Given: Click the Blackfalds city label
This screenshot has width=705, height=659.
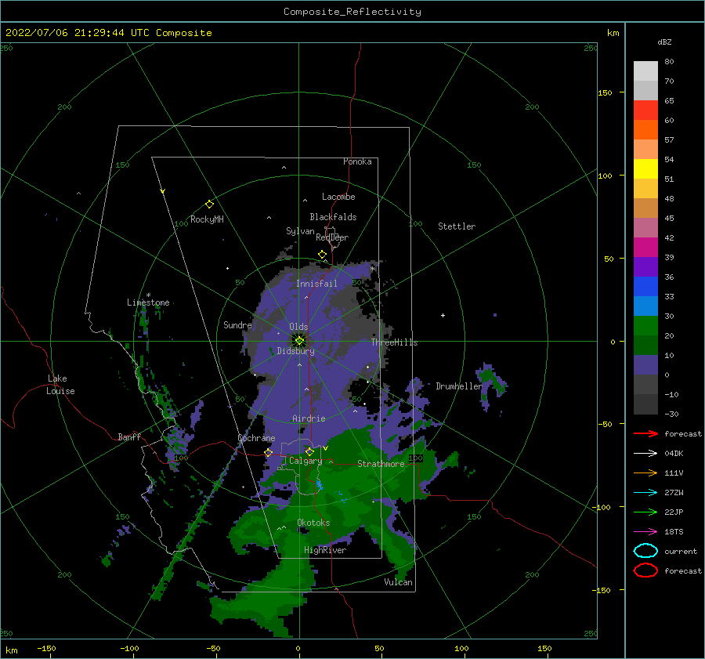Looking at the screenshot, I should (333, 217).
